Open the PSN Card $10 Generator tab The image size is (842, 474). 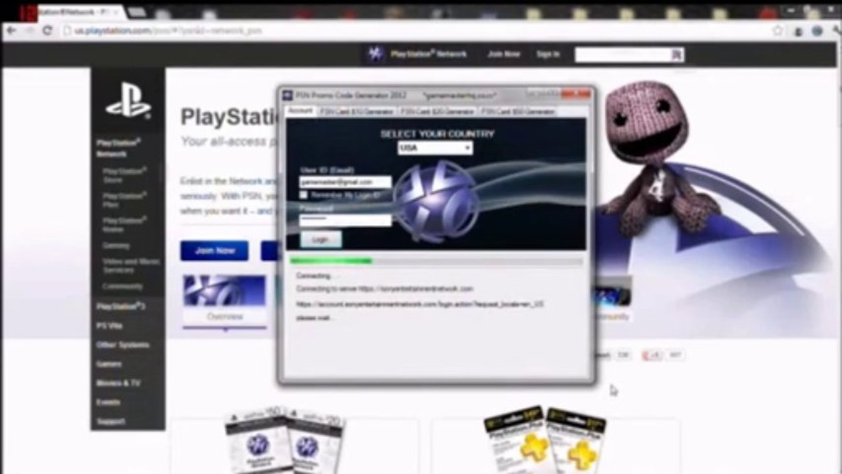[356, 111]
